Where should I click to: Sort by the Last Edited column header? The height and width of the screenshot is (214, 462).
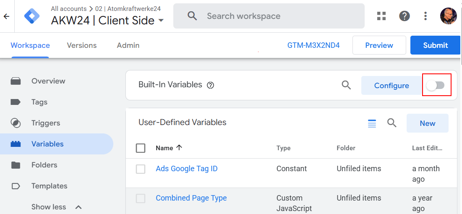pyautogui.click(x=427, y=148)
